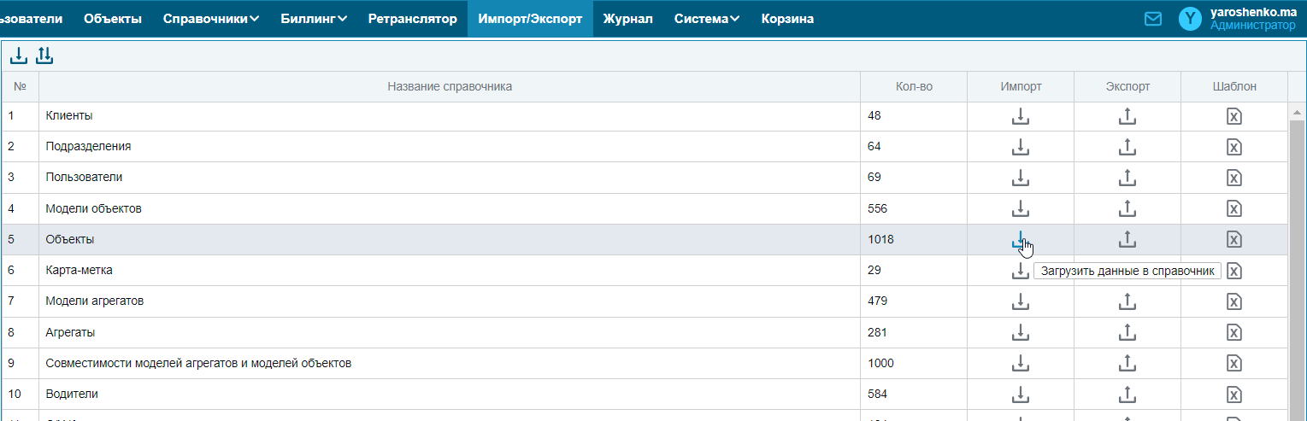Open the Ретранслятор page

click(412, 19)
